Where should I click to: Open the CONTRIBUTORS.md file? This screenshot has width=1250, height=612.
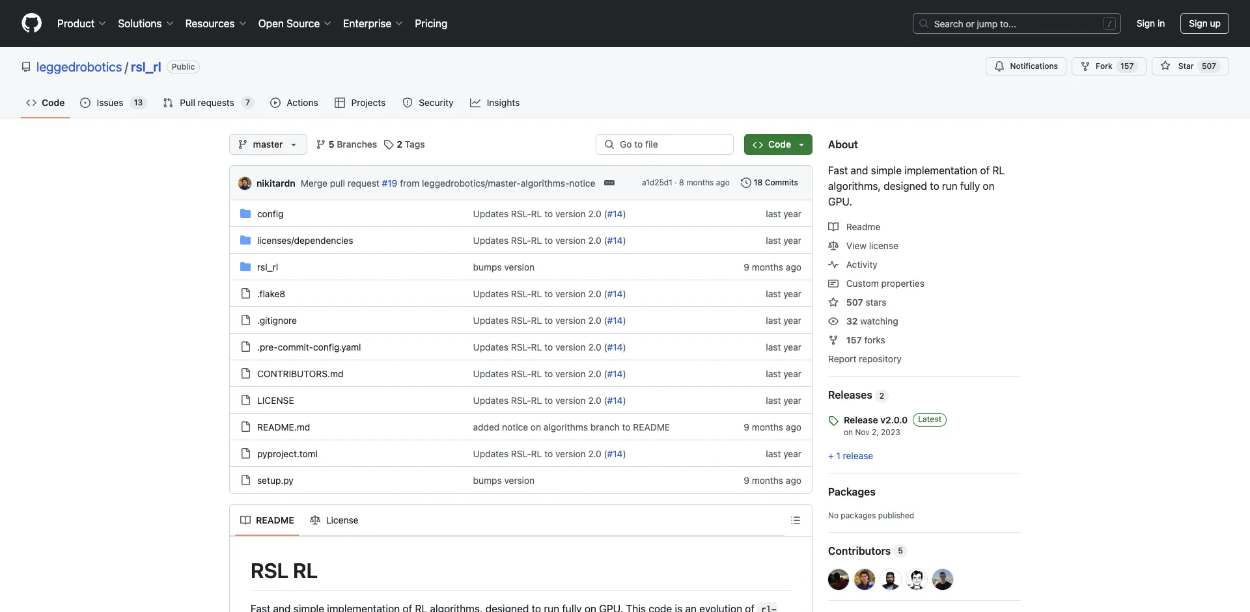[x=300, y=374]
